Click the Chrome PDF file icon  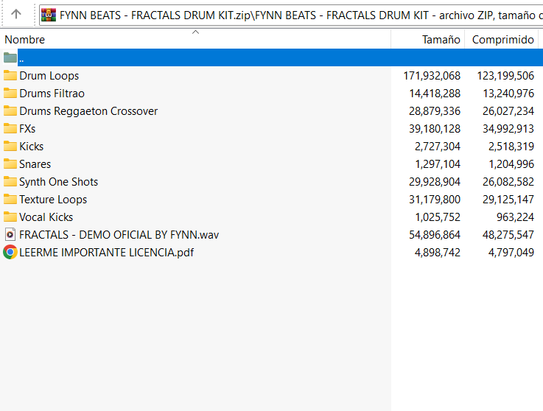pyautogui.click(x=10, y=252)
